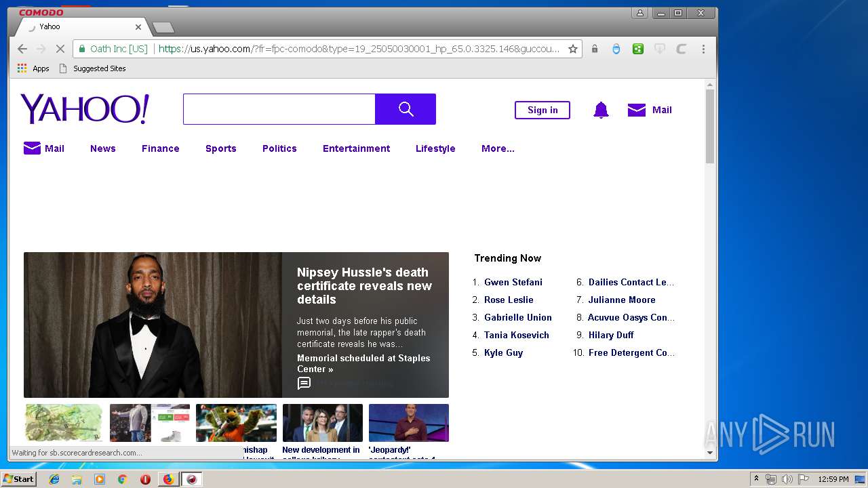Go to the News section
Screen dimensions: 868x488
[x=103, y=148]
